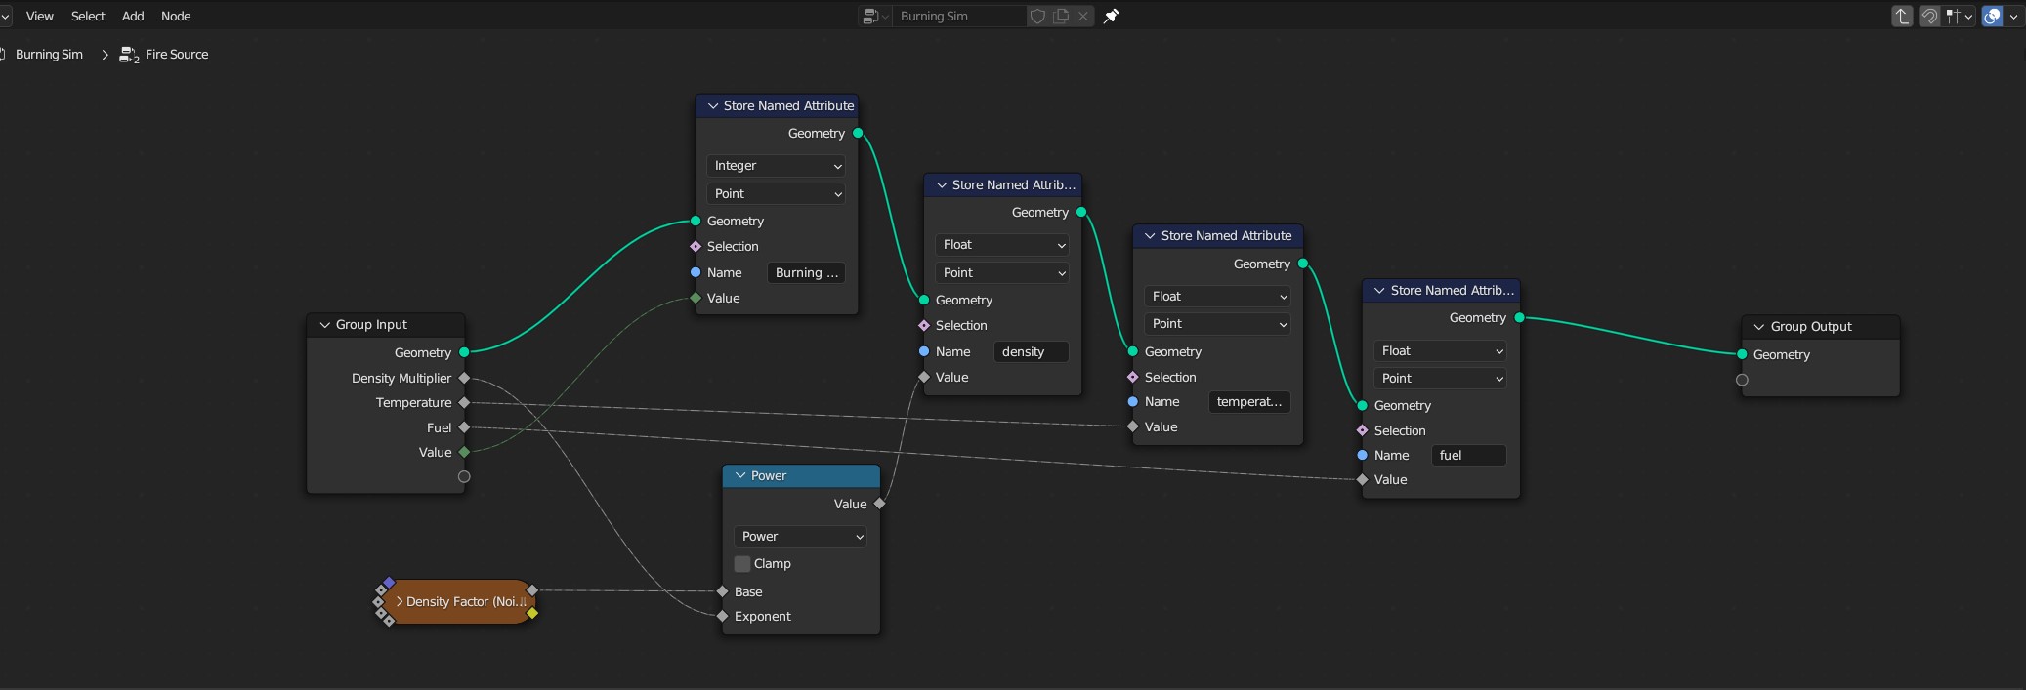Enable the Clamp checkbox on Power node
2026x690 pixels.
click(x=742, y=564)
